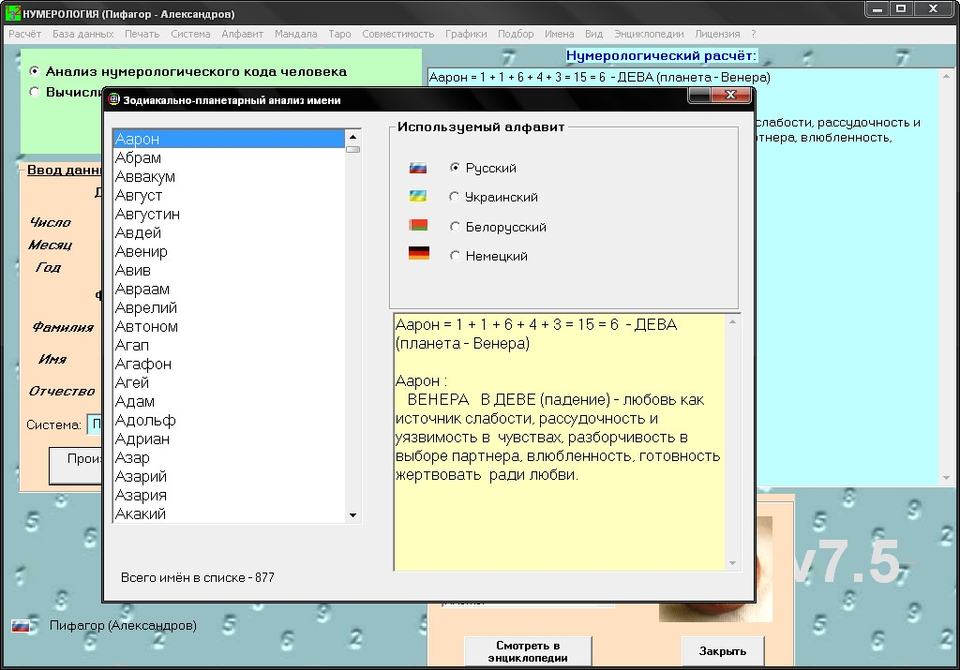This screenshot has height=670, width=960.
Task: Select the name Авдей in the list
Action: [x=229, y=232]
